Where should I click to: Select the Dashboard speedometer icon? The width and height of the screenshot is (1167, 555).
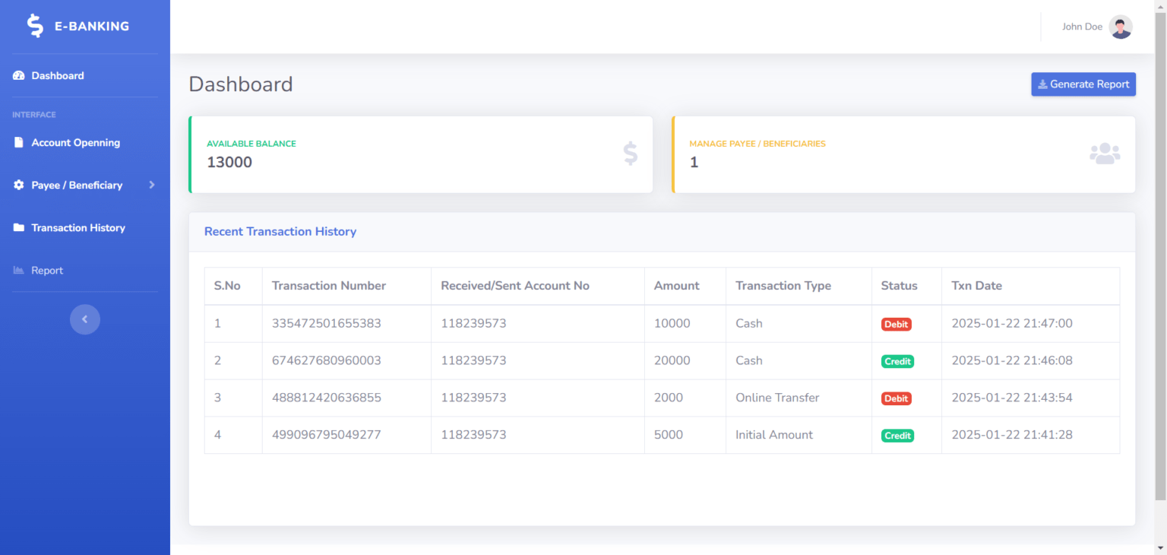pyautogui.click(x=17, y=75)
